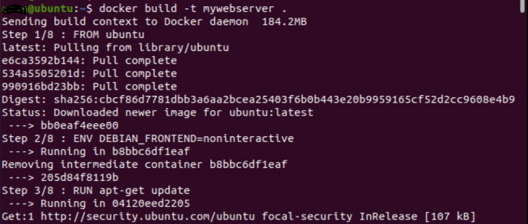This screenshot has height=224, width=528.
Task: Click the Removing intermediate container line
Action: click(144, 164)
